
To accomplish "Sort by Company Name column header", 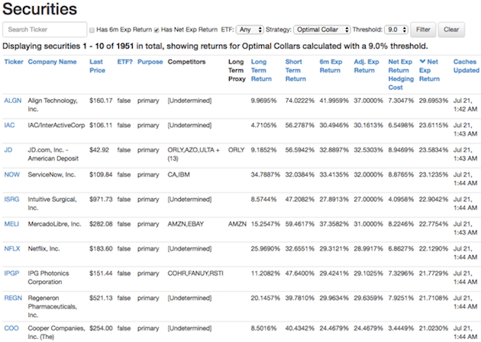I will click(52, 62).
